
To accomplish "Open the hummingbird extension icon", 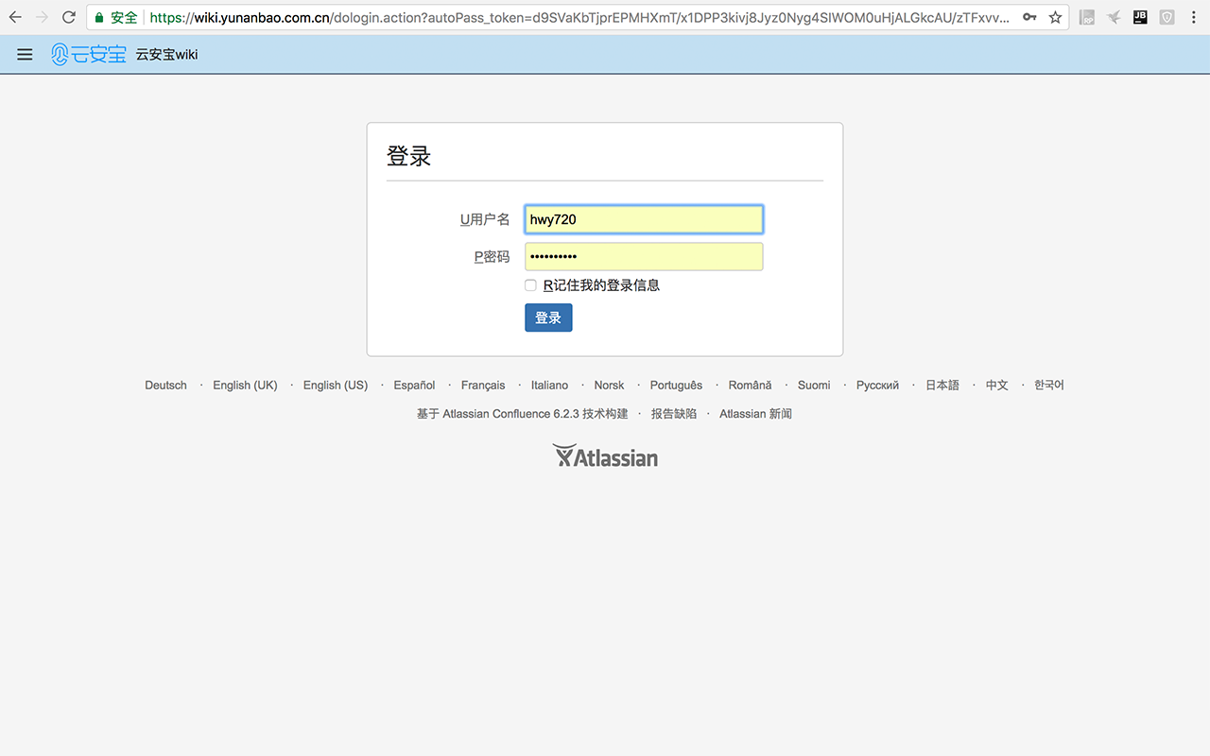I will [1112, 17].
